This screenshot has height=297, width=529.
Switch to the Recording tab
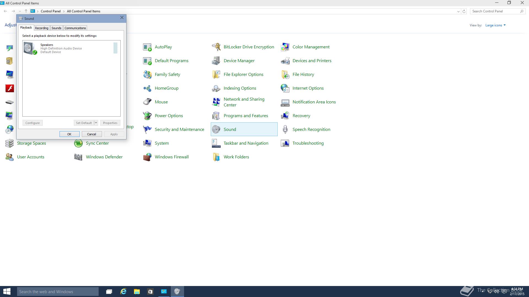coord(42,28)
